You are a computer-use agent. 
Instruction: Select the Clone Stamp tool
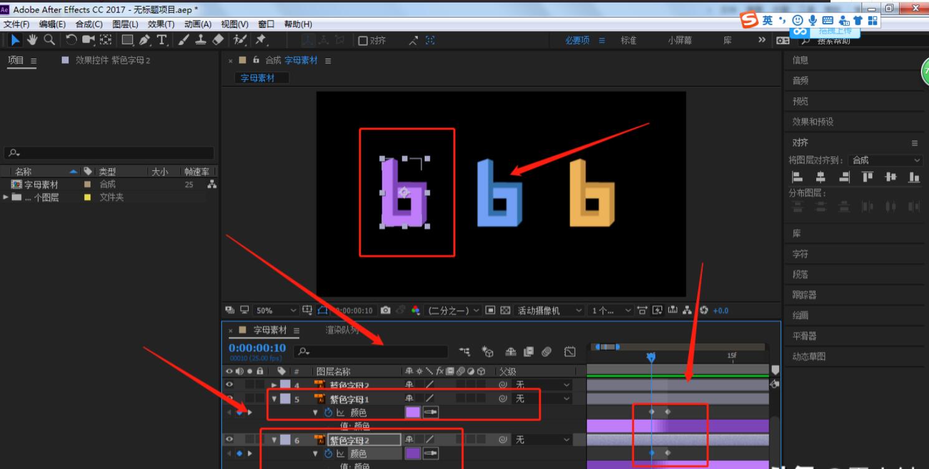(201, 40)
